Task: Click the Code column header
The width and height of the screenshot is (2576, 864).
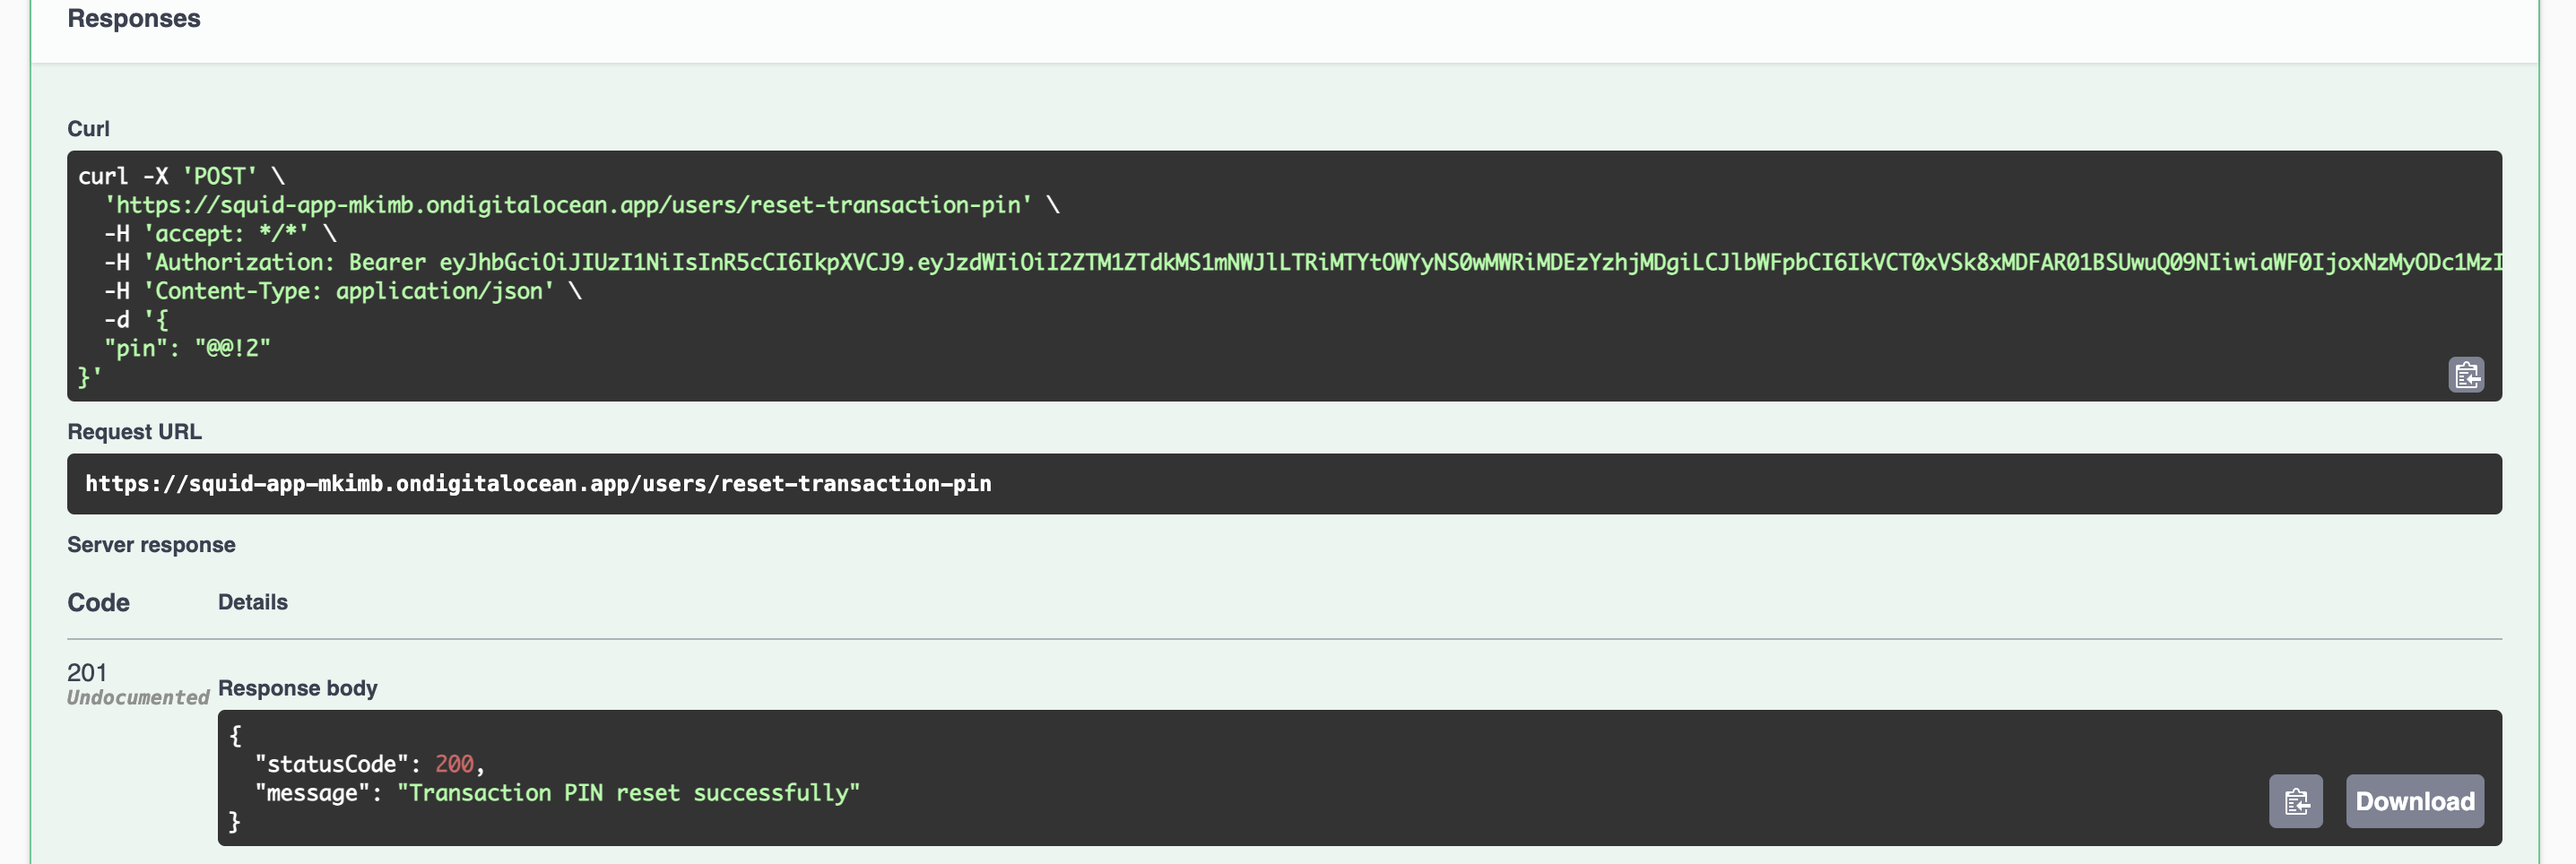Action: point(98,603)
